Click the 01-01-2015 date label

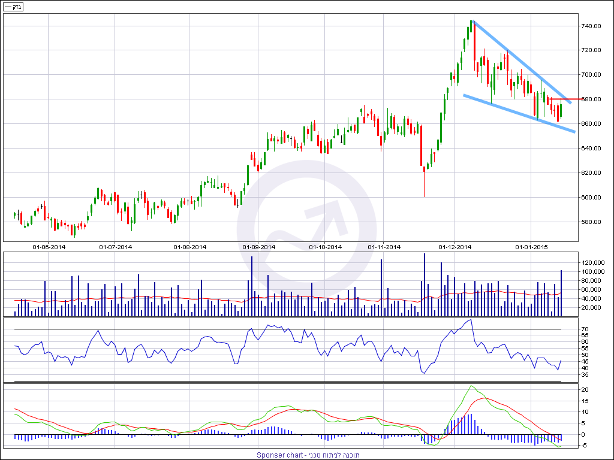tap(531, 247)
